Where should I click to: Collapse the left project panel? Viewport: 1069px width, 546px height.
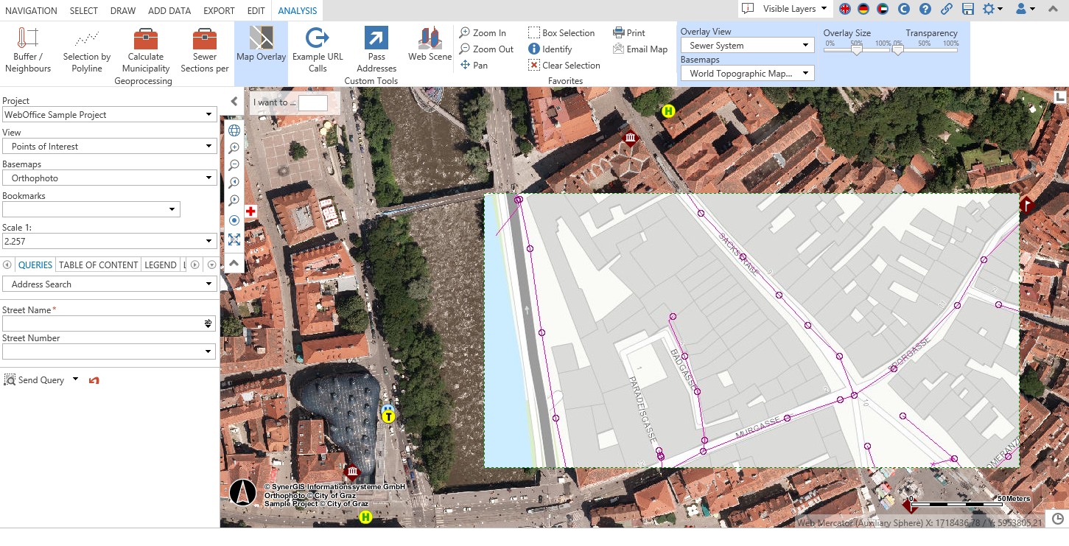(234, 101)
